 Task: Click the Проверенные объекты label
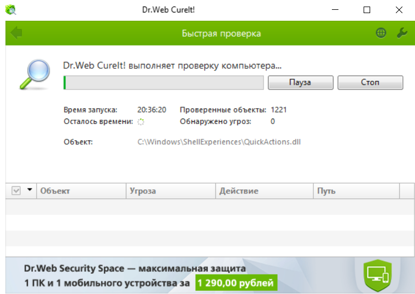(x=223, y=109)
